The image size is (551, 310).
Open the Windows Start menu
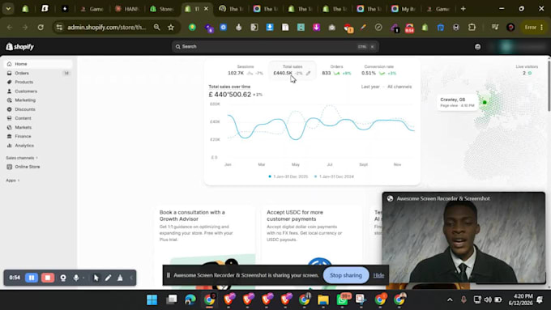click(152, 299)
